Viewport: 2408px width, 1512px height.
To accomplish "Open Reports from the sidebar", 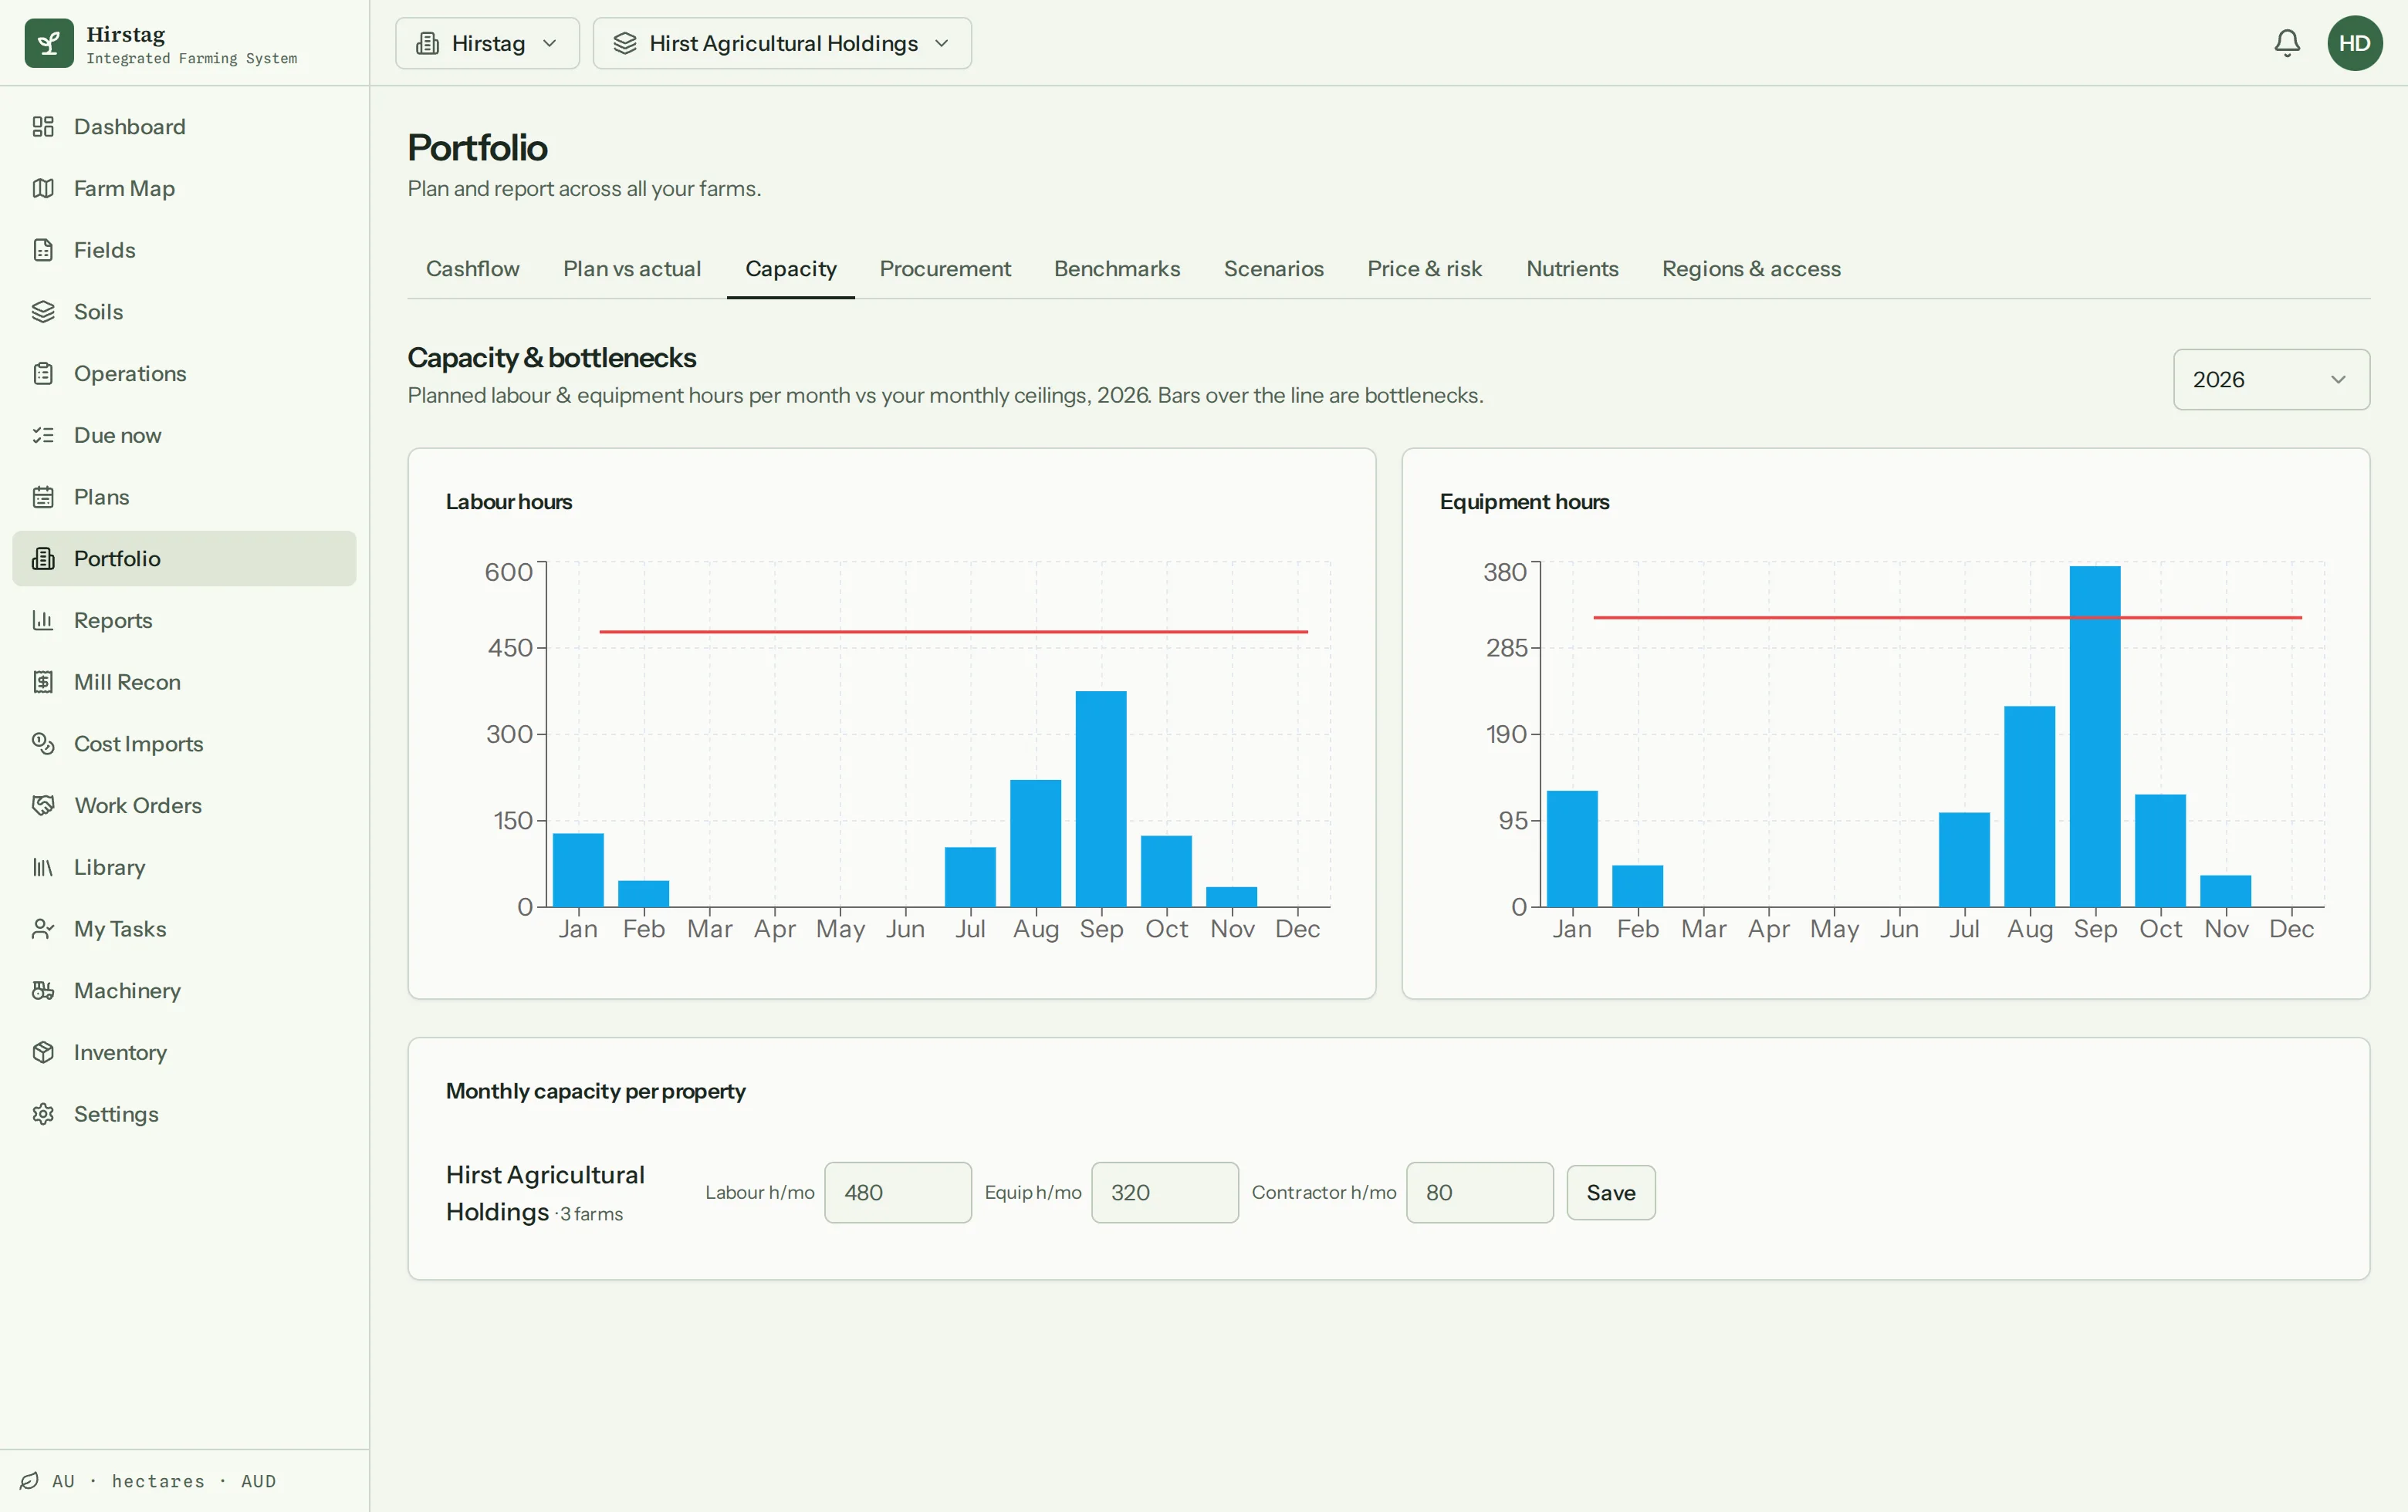I will tap(184, 620).
